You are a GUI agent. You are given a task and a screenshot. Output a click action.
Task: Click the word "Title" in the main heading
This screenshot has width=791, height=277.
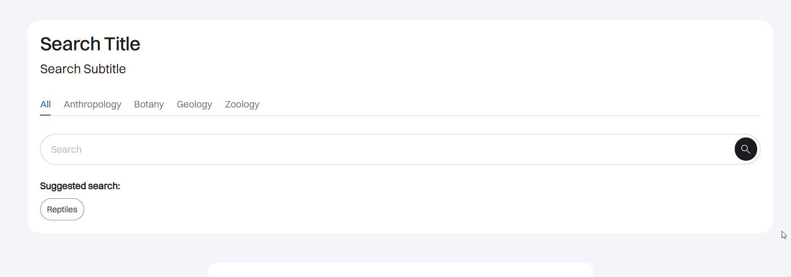(122, 44)
